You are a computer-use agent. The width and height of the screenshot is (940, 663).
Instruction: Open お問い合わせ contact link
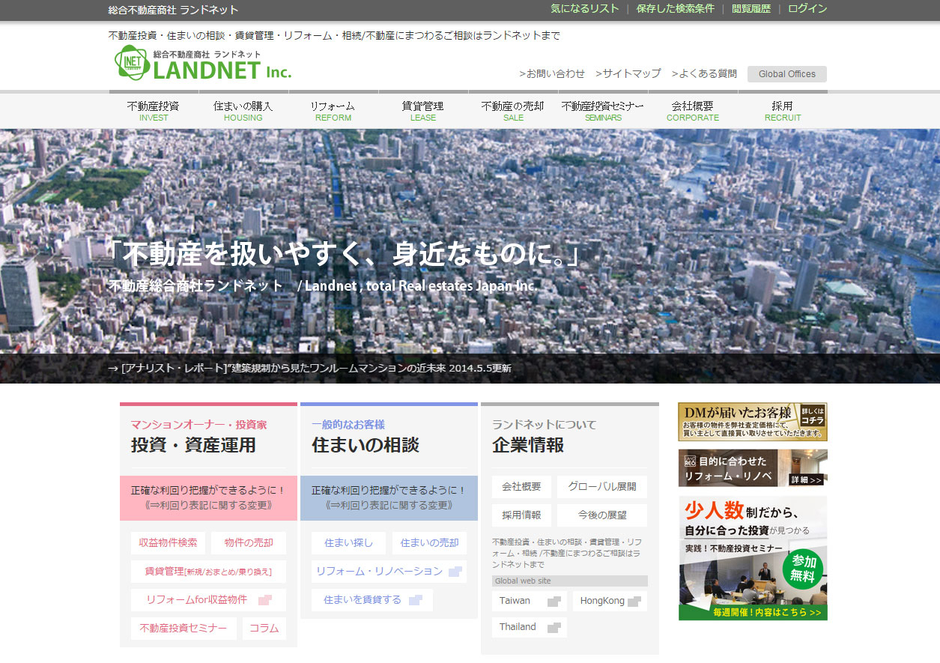point(552,73)
